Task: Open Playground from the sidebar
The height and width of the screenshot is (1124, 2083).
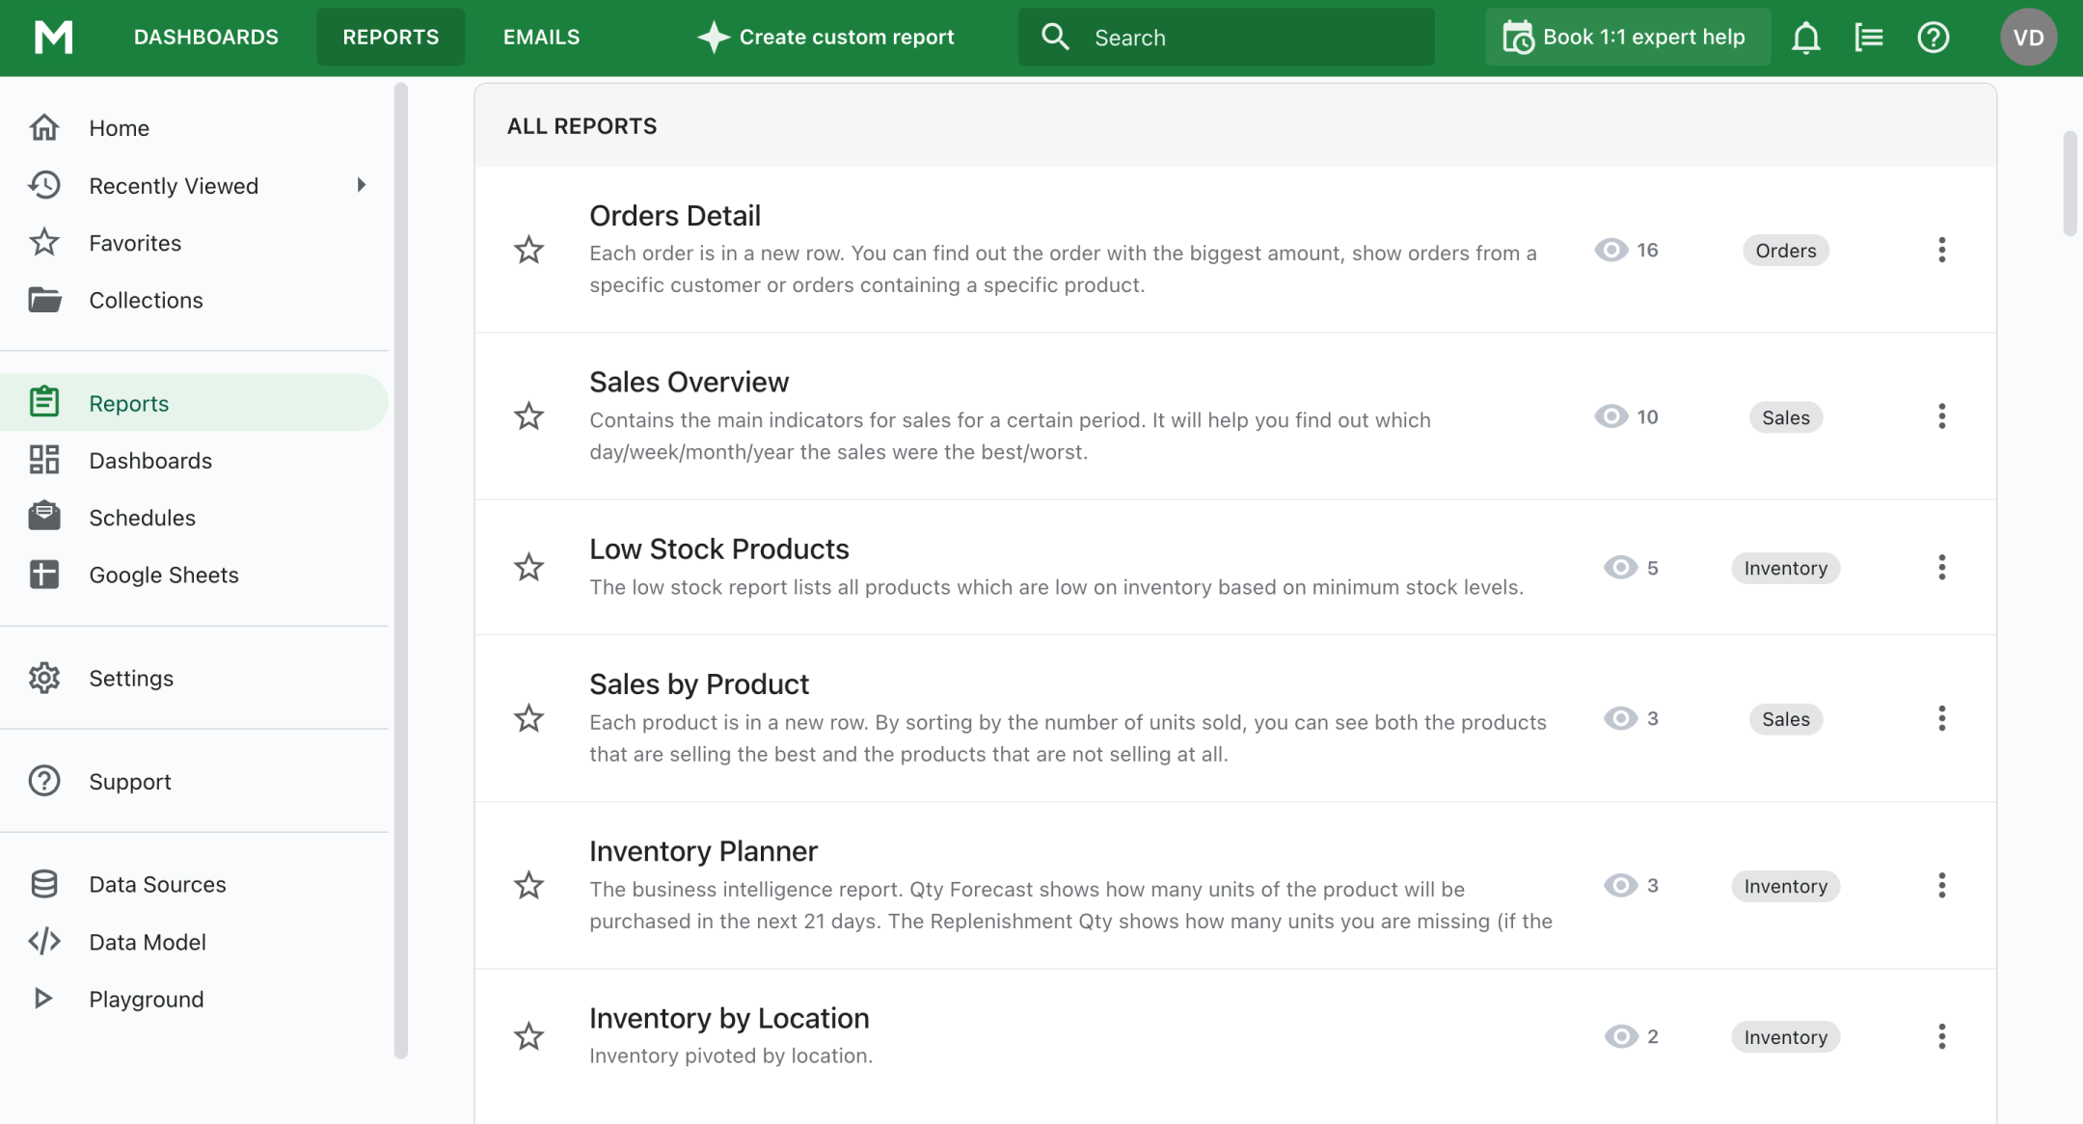Action: (146, 999)
